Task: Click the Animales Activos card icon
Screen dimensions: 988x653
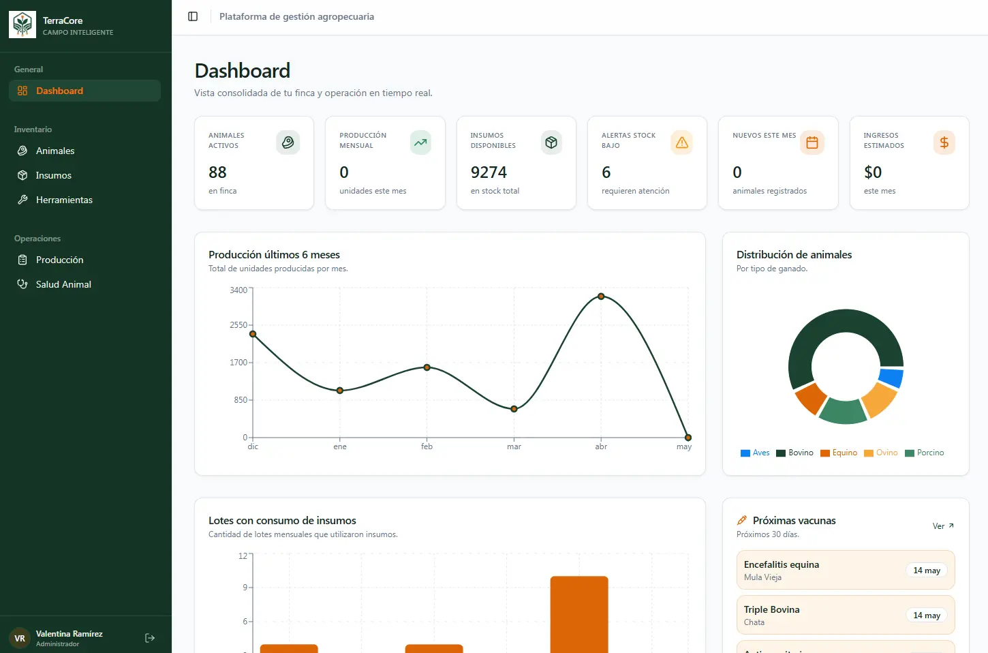Action: coord(288,142)
